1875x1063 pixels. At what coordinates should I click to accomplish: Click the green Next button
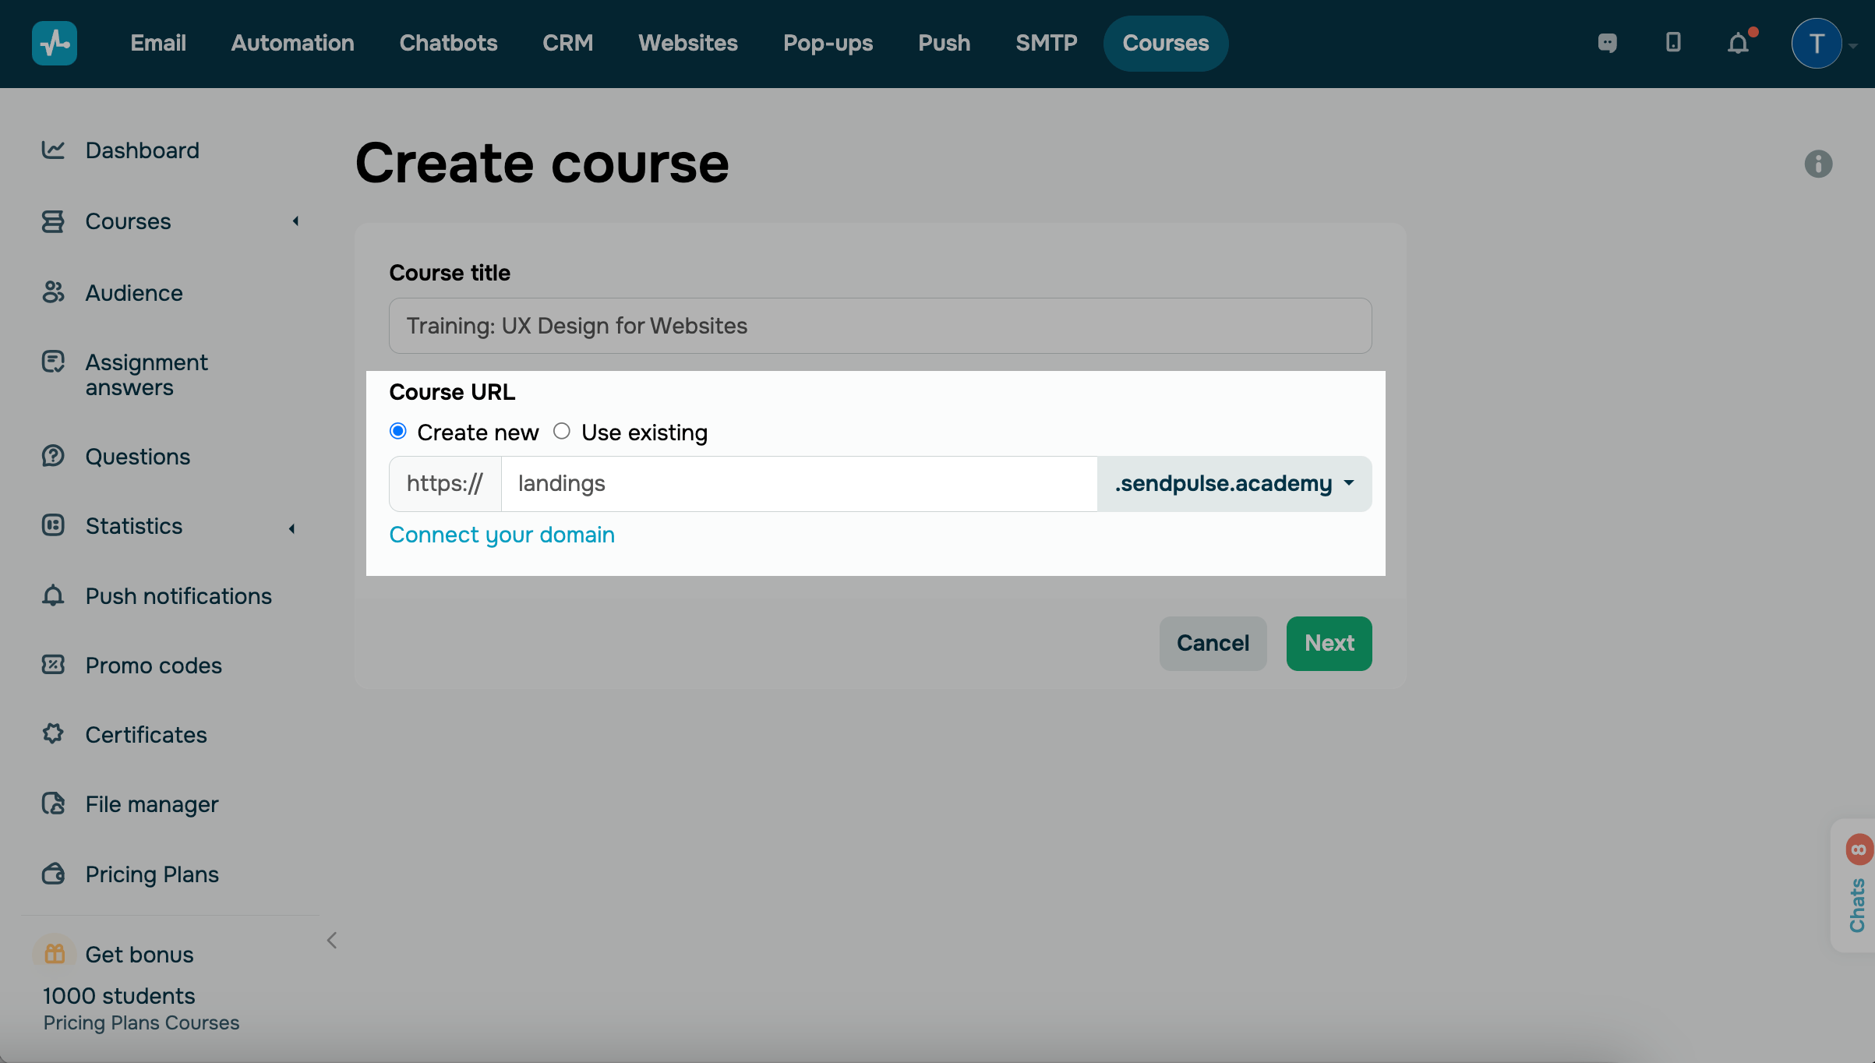(x=1329, y=643)
